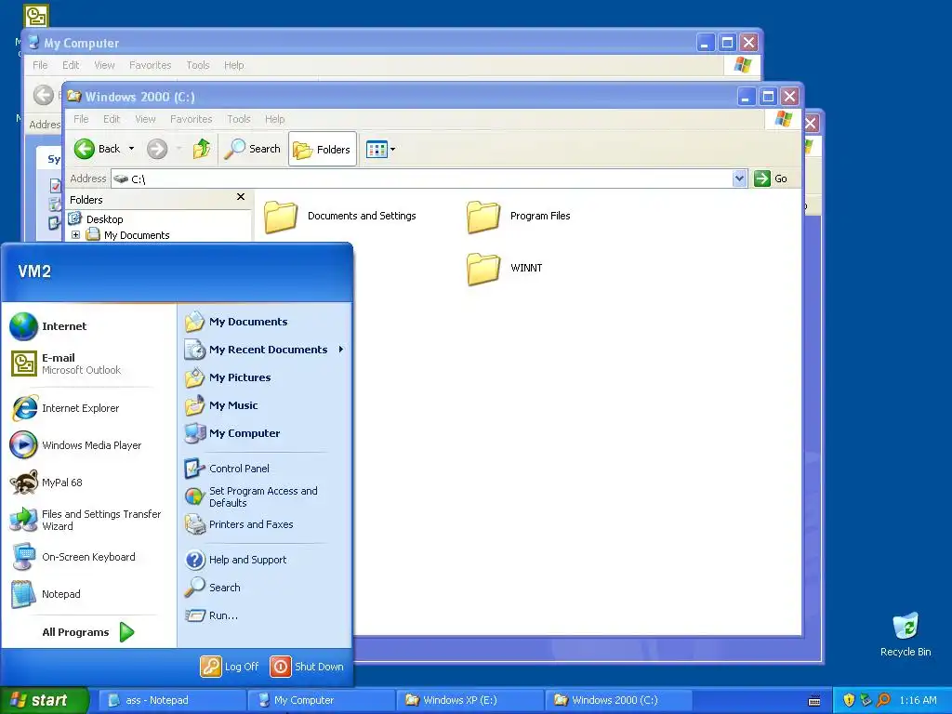The image size is (952, 714).
Task: Open Set Program Access and Defaults
Action: (251, 496)
